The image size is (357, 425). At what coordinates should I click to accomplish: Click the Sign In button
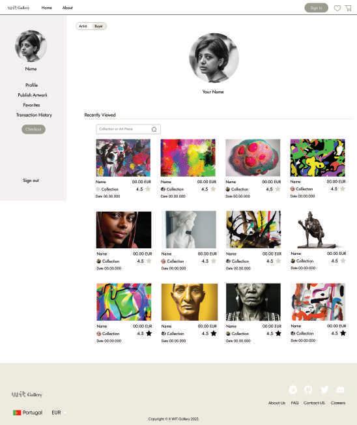(x=316, y=8)
